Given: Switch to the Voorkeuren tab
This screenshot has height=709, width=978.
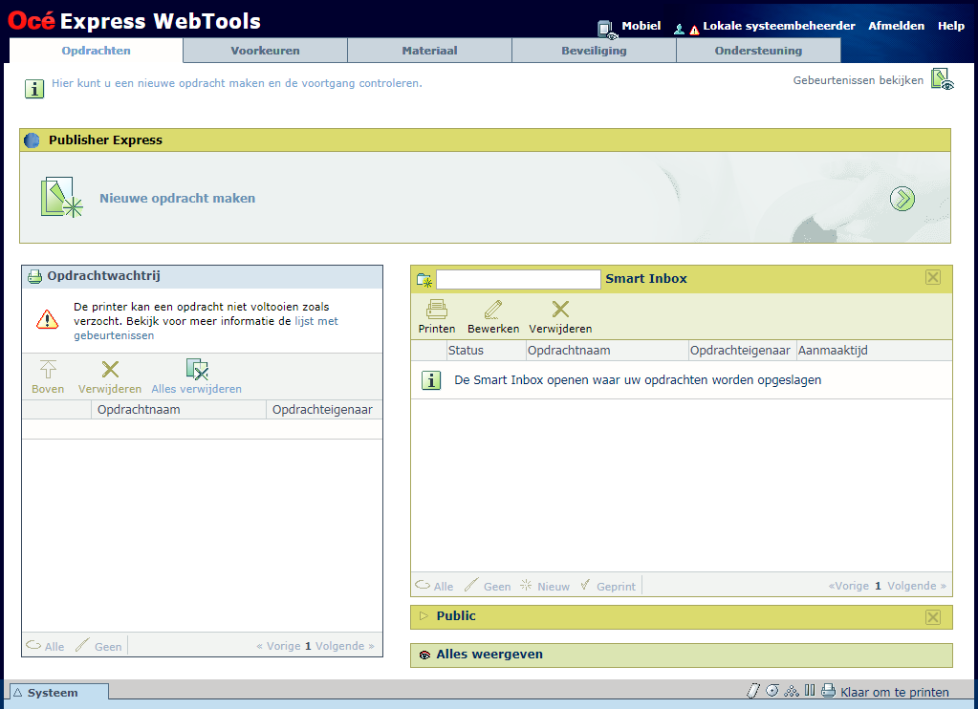Looking at the screenshot, I should [265, 51].
